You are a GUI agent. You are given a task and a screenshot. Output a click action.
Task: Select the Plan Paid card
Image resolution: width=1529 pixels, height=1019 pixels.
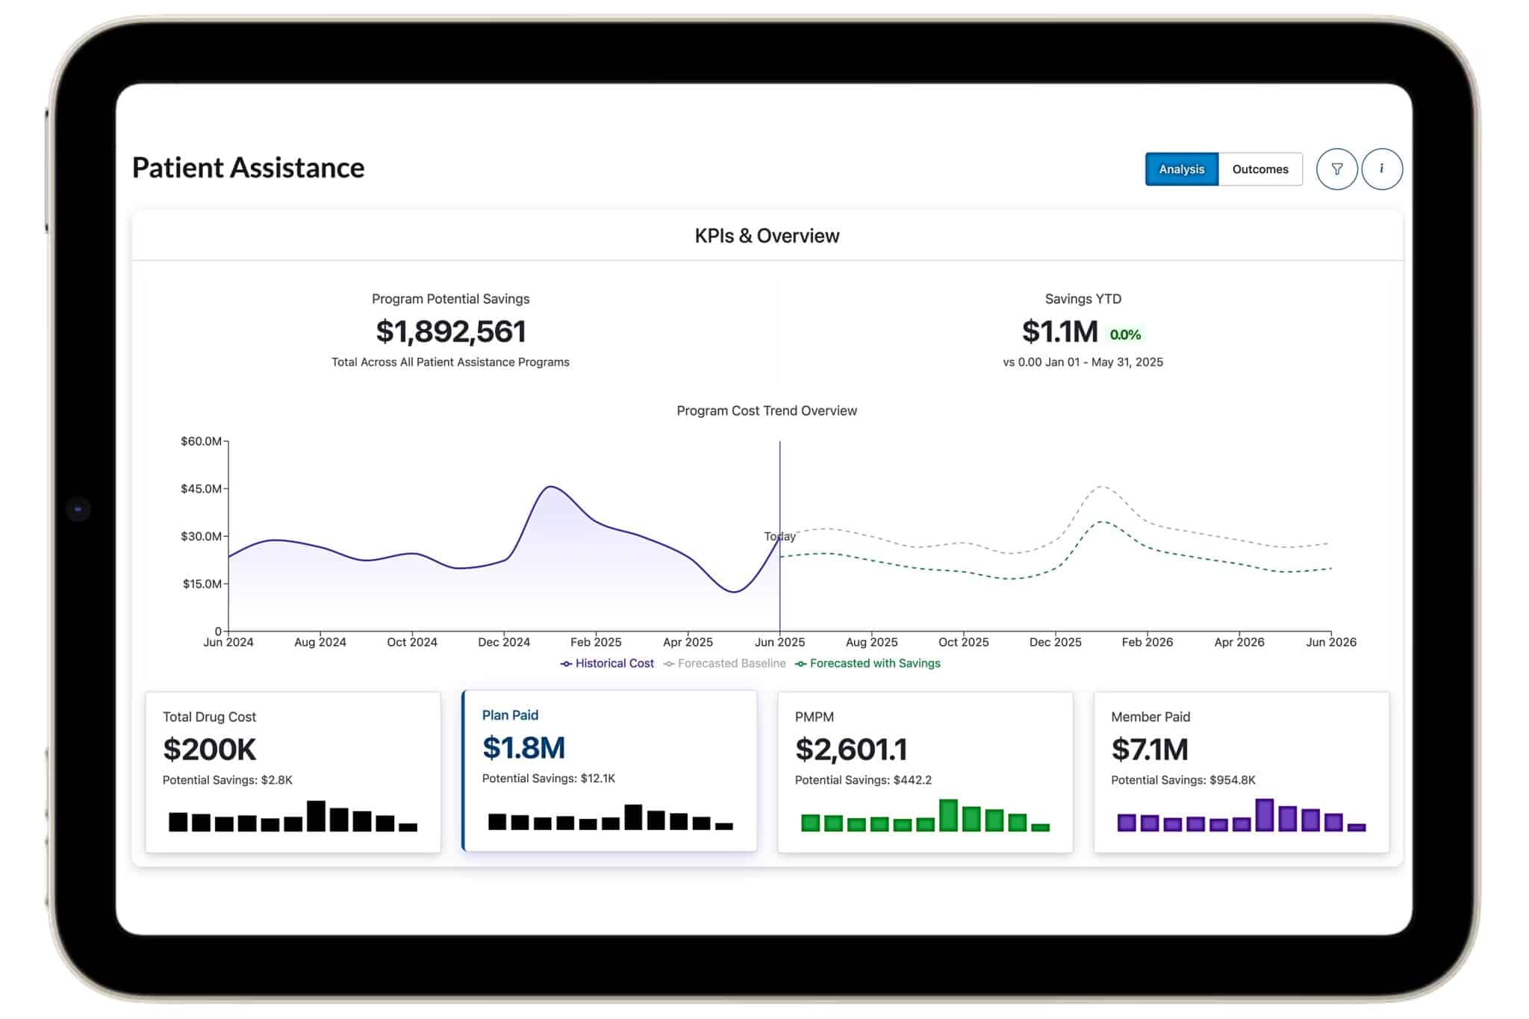pos(609,770)
